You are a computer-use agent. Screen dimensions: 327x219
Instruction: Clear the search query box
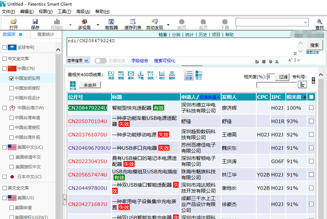[295, 53]
